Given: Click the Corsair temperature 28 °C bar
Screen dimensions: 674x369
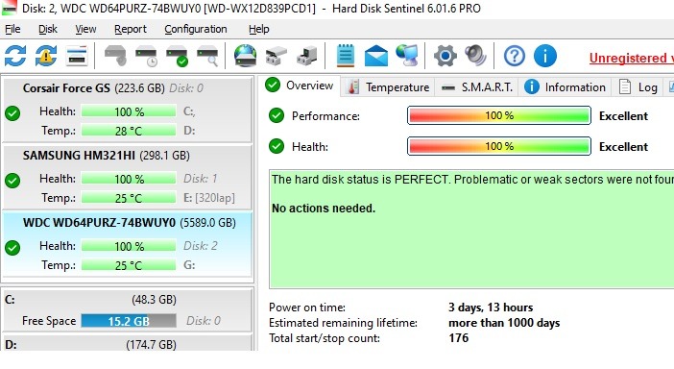Looking at the screenshot, I should [129, 131].
